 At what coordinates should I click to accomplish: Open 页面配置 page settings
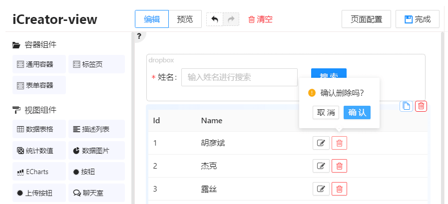(x=366, y=19)
